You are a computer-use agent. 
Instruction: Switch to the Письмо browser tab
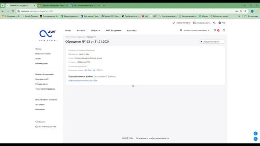53,5
